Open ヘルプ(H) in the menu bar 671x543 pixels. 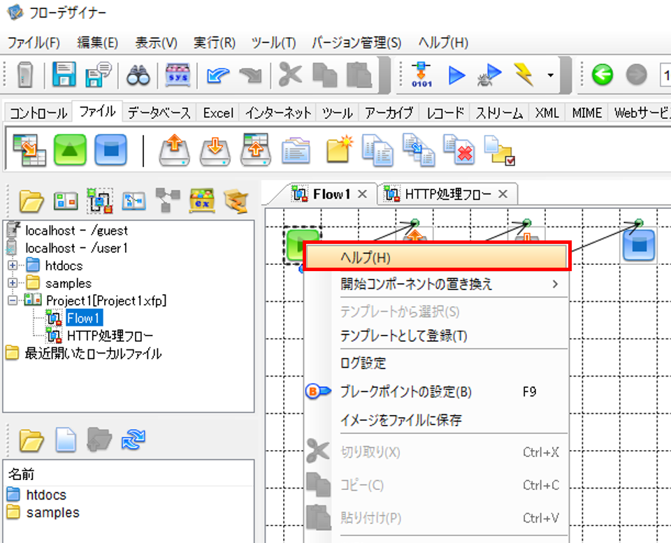[x=443, y=43]
